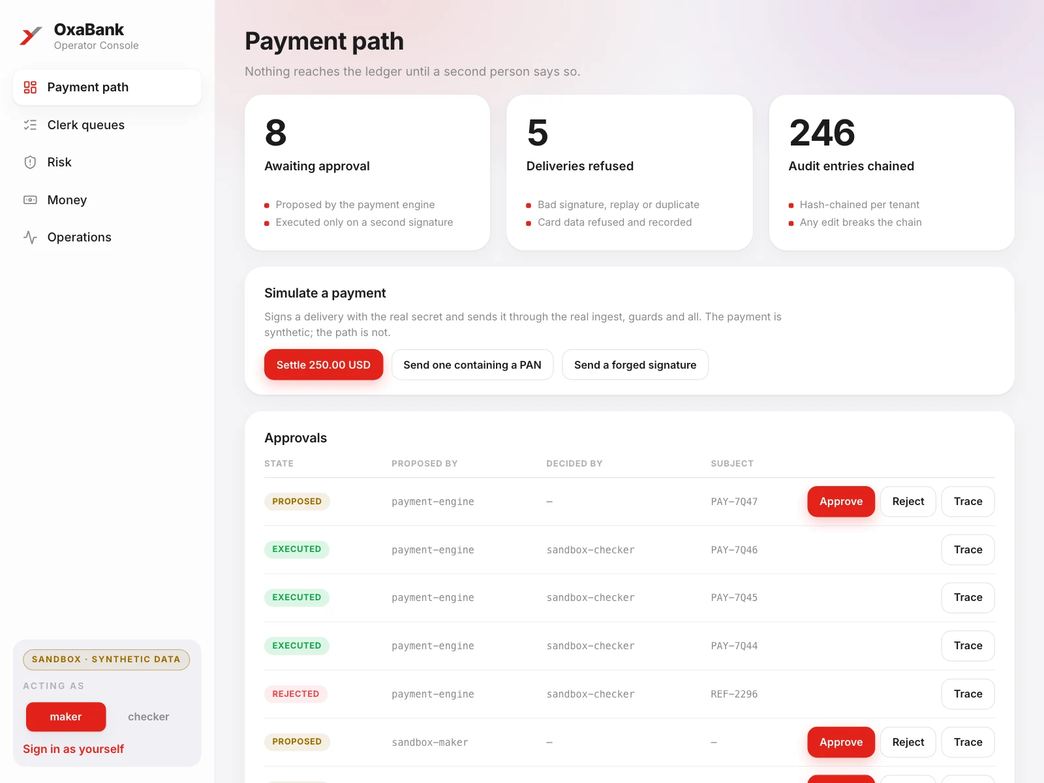Click the REJECTED status badge

pyautogui.click(x=296, y=694)
